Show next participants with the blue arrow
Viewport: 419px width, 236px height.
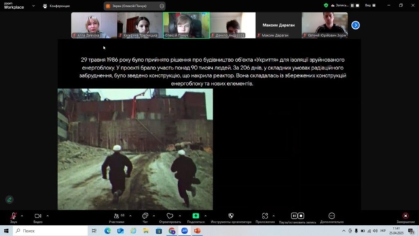pyautogui.click(x=355, y=25)
